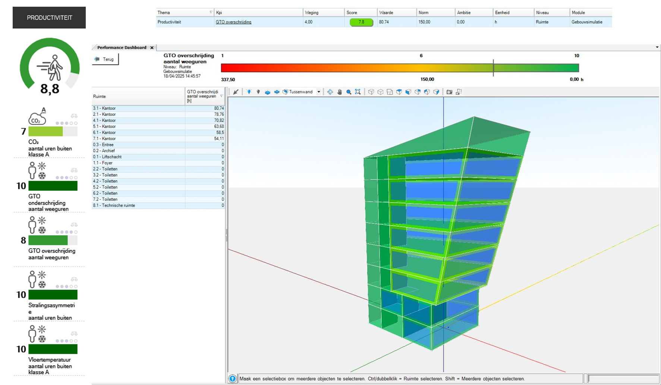661x385 pixels.
Task: Click the zoom extents icon
Action: [358, 92]
